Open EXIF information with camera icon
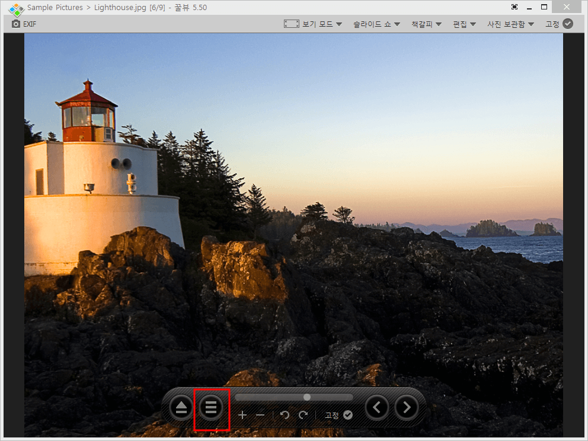The height and width of the screenshot is (441, 588). click(24, 24)
